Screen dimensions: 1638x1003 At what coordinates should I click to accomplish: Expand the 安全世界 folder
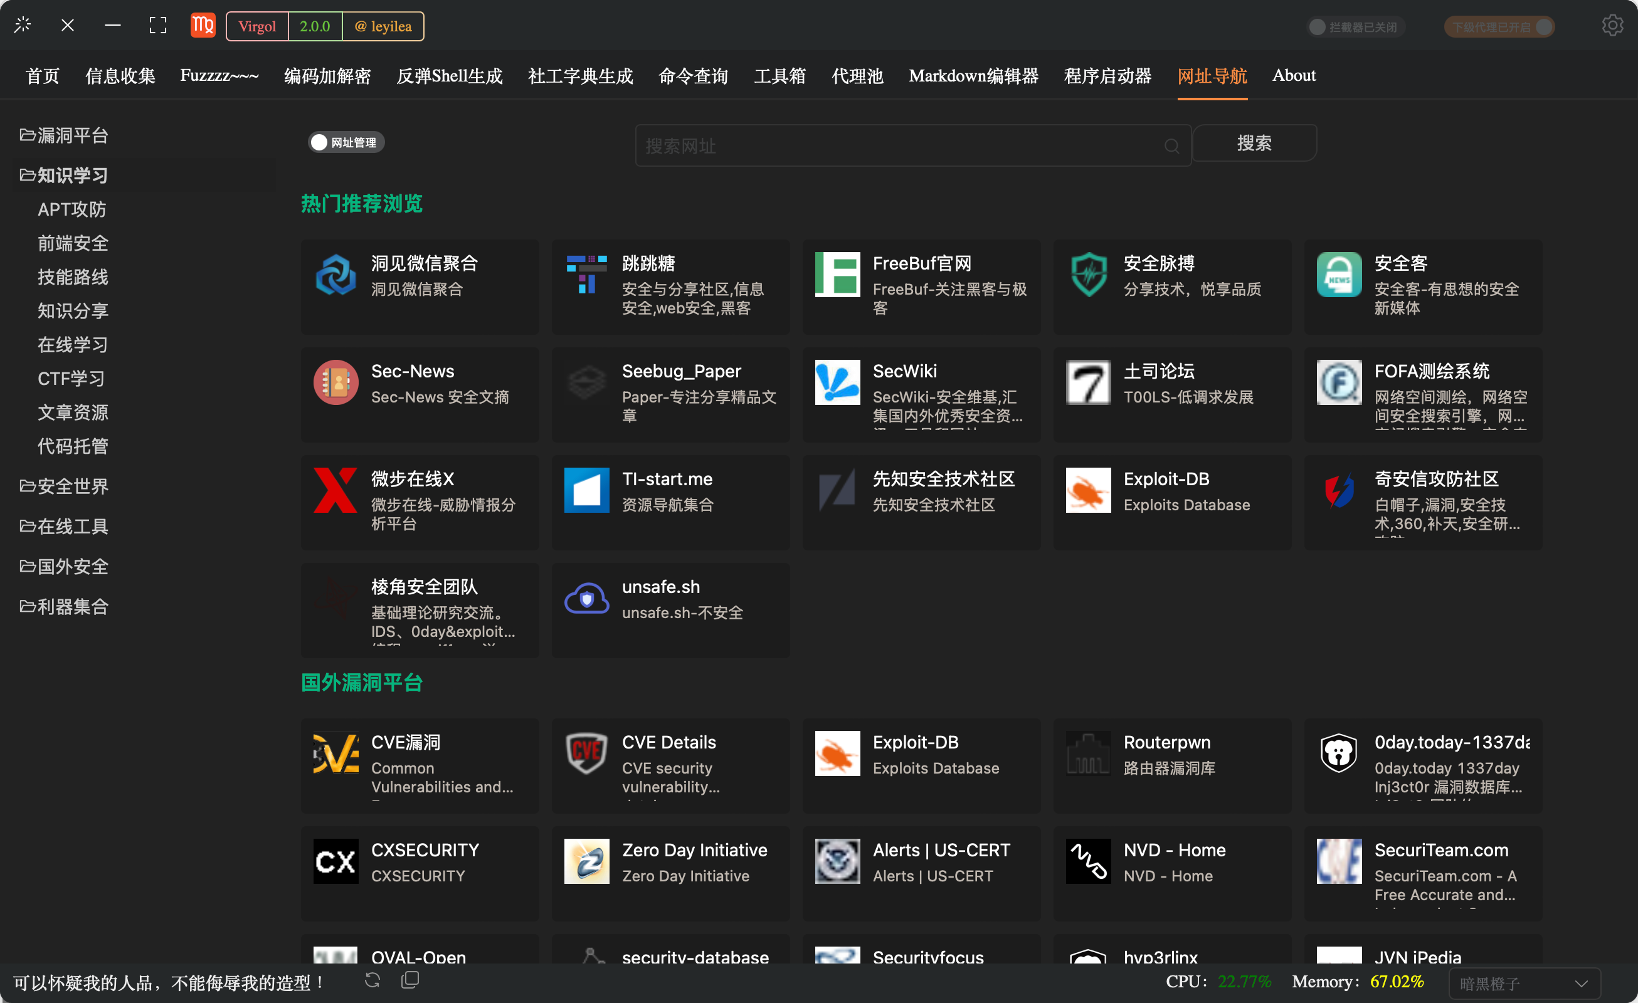coord(64,486)
